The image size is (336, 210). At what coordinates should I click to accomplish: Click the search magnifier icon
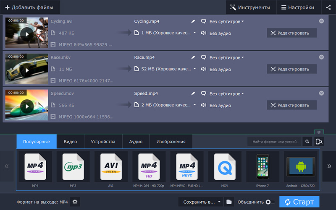(307, 142)
